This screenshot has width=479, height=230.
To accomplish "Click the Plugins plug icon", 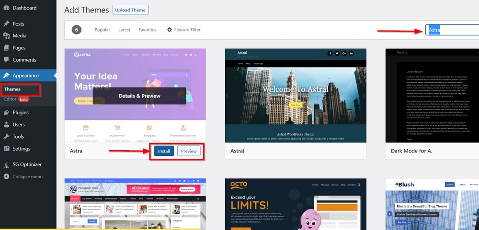I will [6, 113].
